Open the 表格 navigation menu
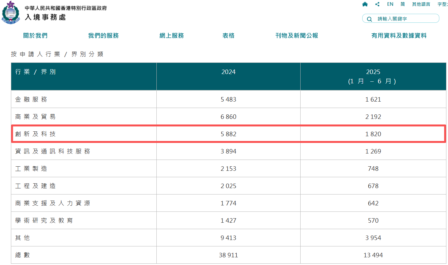 228,36
